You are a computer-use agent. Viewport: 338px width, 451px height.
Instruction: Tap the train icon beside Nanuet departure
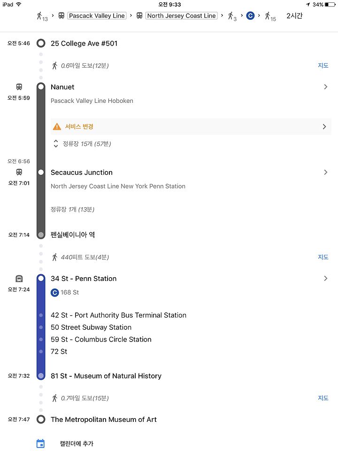(19, 87)
